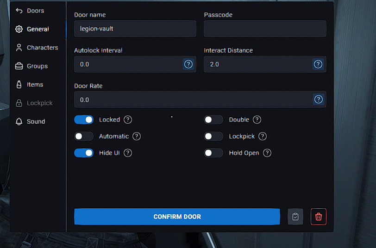The image size is (376, 248).
Task: Focus the Passcode input field
Action: 265,29
